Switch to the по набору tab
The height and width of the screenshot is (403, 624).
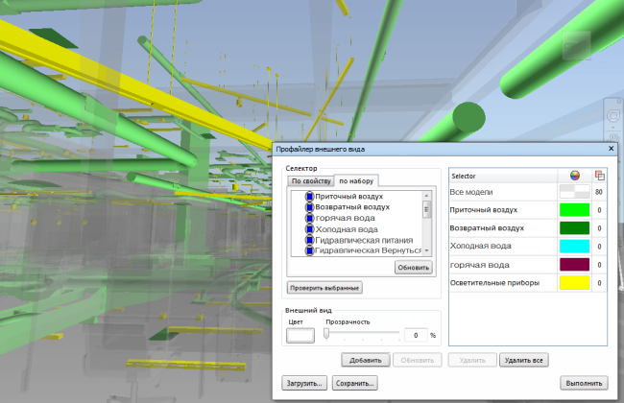(356, 181)
